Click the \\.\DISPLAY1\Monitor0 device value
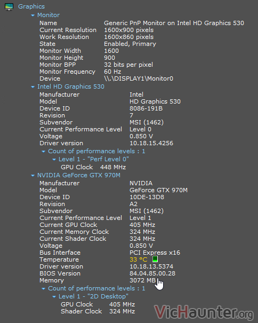Screen dimensions: 258x323 [139, 78]
